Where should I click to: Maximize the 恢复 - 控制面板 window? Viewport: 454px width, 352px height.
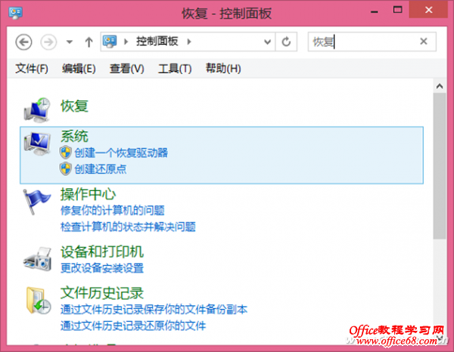397,10
